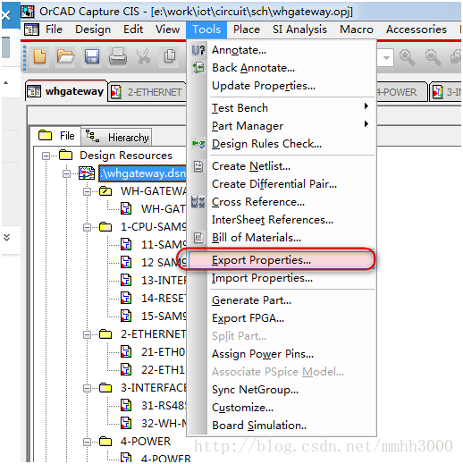Collapse the 2-ETHERNET folder node
463x464 pixels.
[x=87, y=335]
